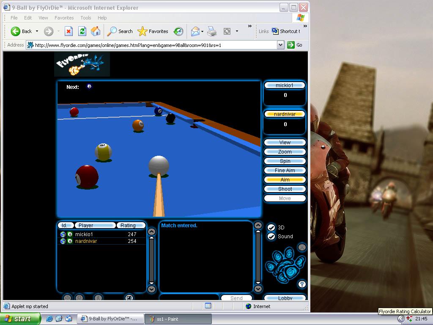Screen dimensions: 433x325
Task: Click the globe icon next to mickio1
Action: [63, 234]
